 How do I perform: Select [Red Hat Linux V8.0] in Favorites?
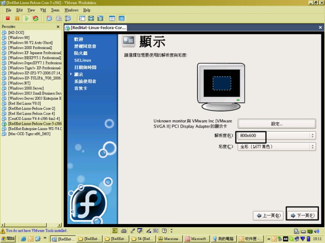(x=24, y=103)
